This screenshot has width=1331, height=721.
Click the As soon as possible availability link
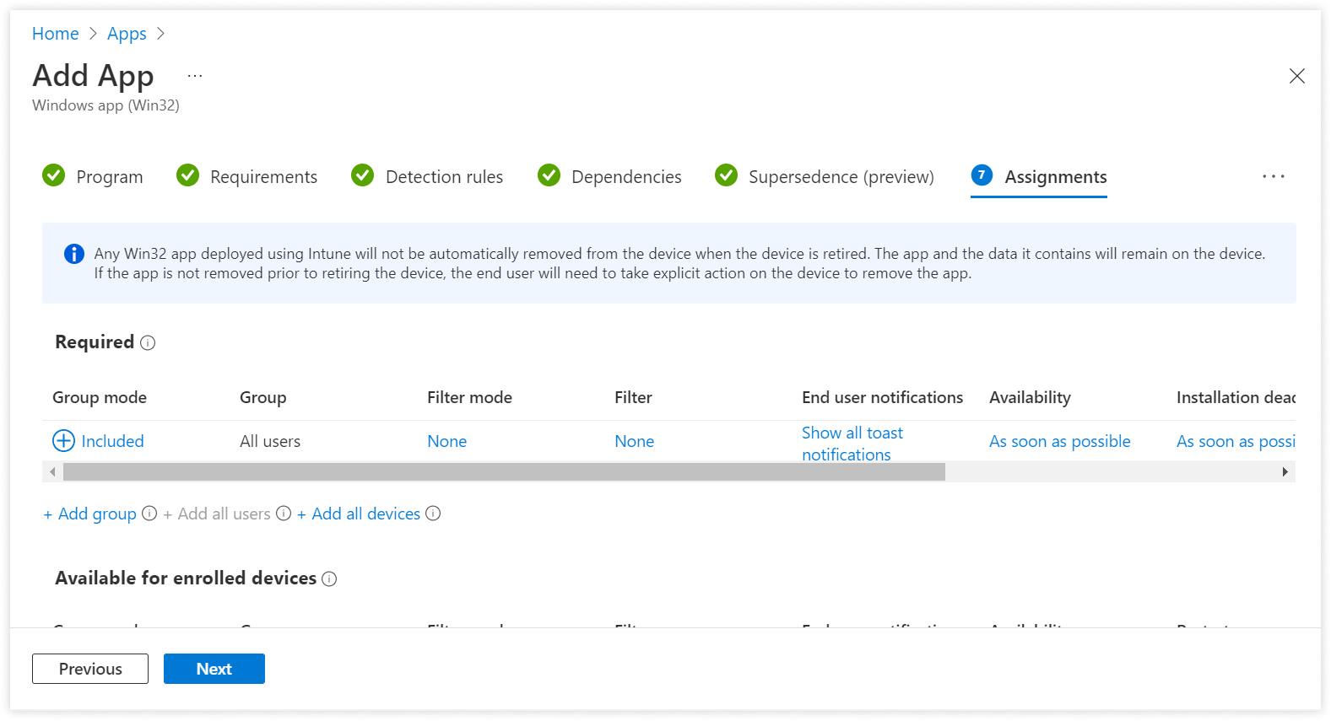point(1059,441)
